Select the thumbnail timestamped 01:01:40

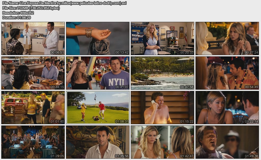click(33, 107)
